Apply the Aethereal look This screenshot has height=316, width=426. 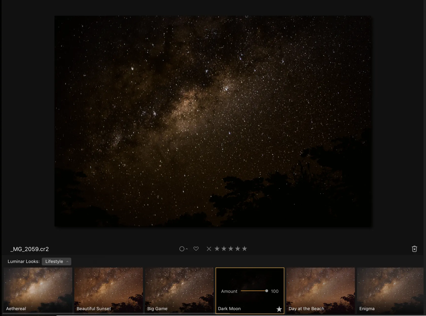click(x=38, y=290)
